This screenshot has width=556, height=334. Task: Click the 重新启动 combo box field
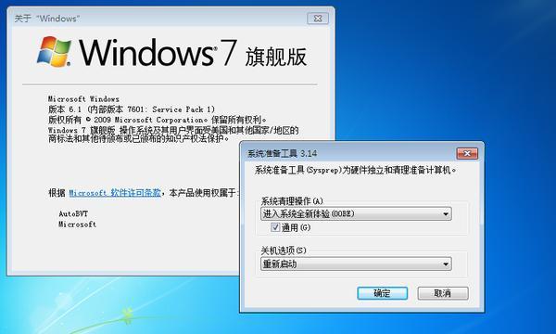click(356, 264)
